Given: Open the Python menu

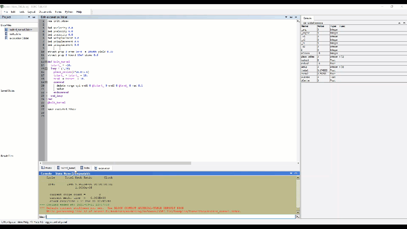Looking at the screenshot, I should tap(69, 12).
